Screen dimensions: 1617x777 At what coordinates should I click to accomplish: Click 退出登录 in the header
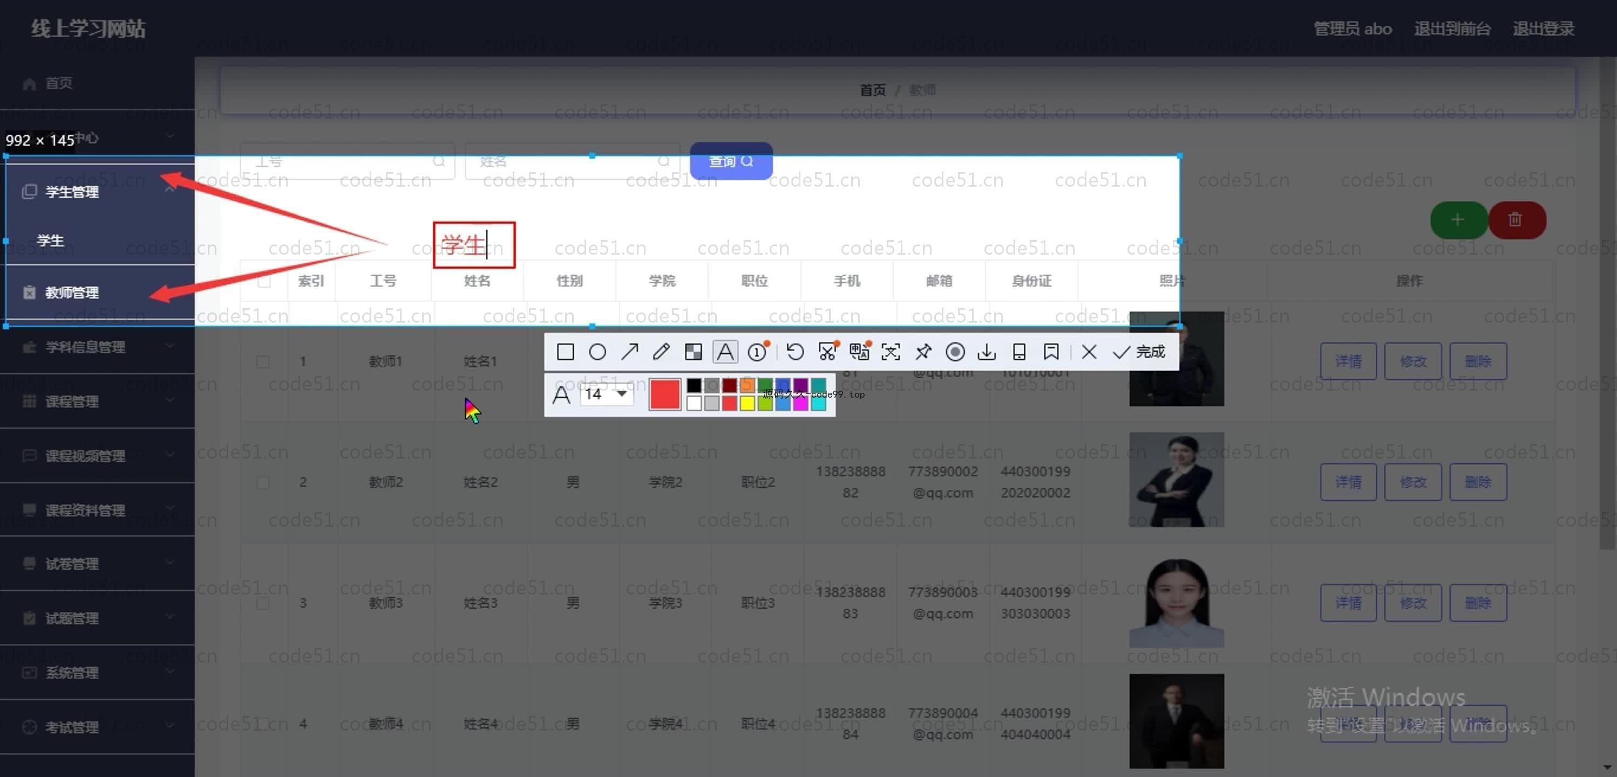point(1543,29)
